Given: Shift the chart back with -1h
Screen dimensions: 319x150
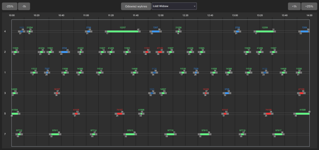Looking at the screenshot, I should pos(24,6).
